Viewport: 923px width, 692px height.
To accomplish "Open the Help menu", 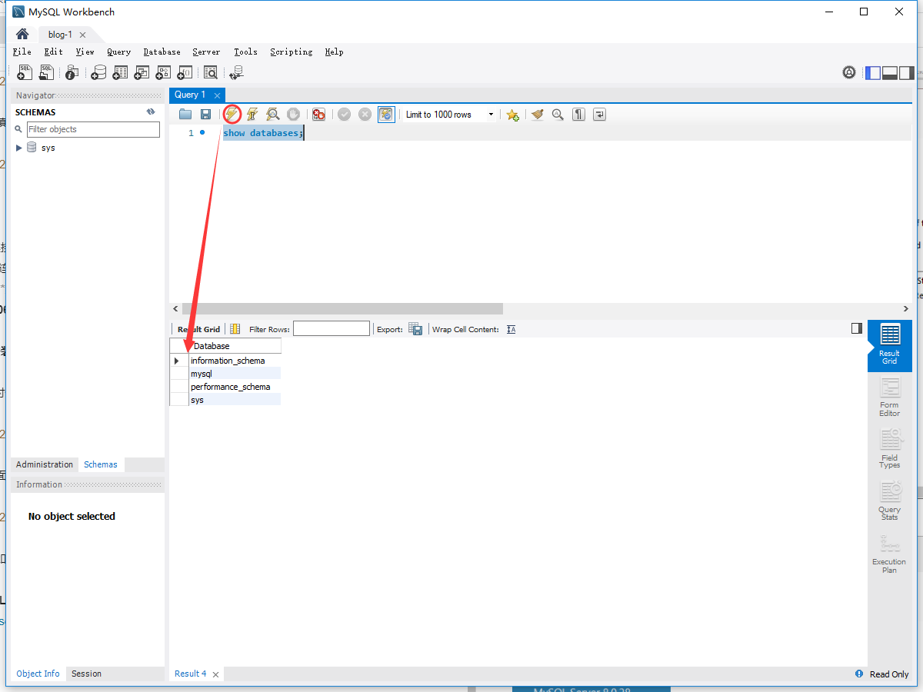I will [x=334, y=52].
